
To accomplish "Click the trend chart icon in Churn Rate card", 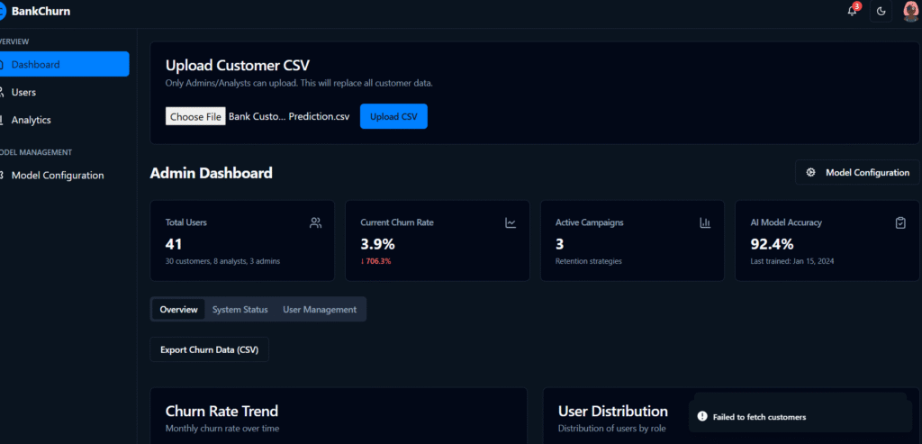I will click(x=511, y=222).
